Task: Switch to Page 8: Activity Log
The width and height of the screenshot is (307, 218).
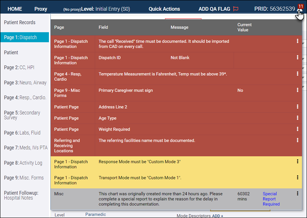Action: [x=23, y=163]
